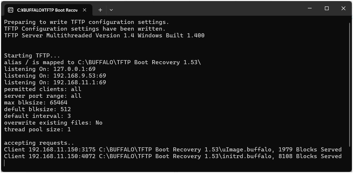Click the "thread pool size: 1" line

37,129
